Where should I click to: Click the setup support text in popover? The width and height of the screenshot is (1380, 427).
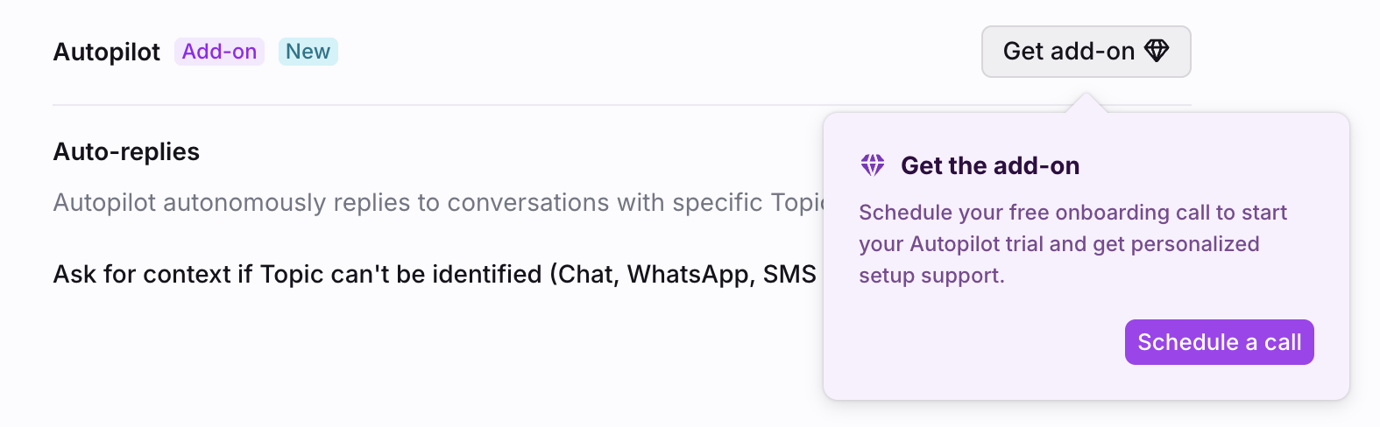click(931, 276)
